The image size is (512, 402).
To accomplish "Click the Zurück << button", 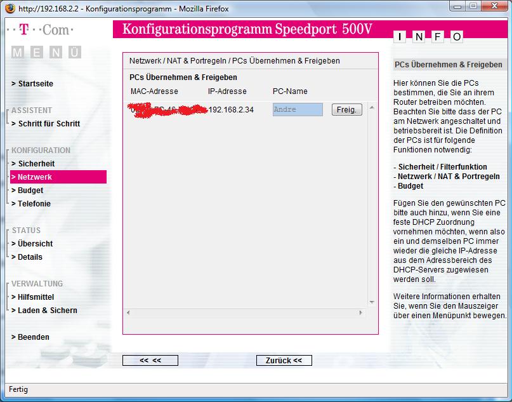I will pyautogui.click(x=284, y=361).
